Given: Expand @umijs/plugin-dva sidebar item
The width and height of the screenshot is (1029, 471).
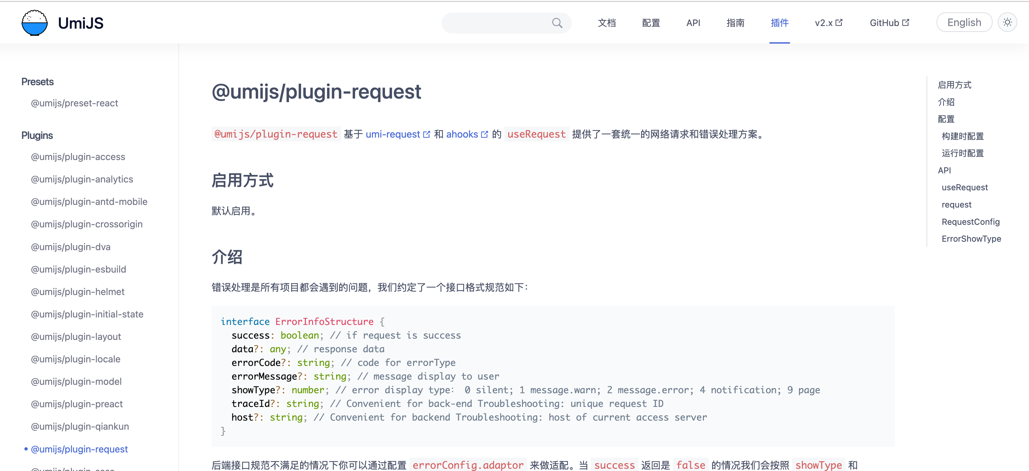Looking at the screenshot, I should click(x=70, y=247).
